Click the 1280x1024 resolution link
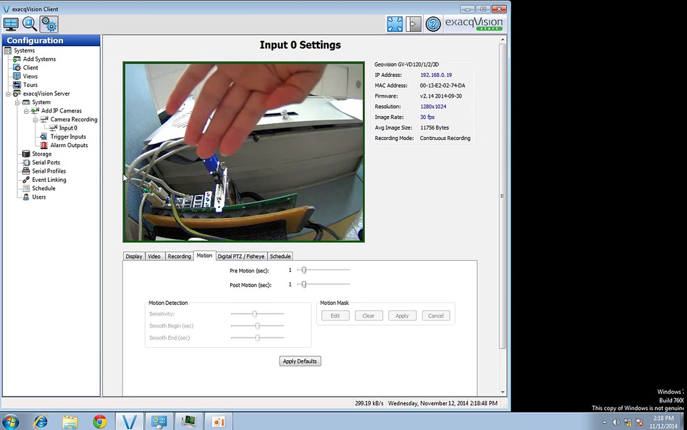Image resolution: width=687 pixels, height=430 pixels. point(433,107)
